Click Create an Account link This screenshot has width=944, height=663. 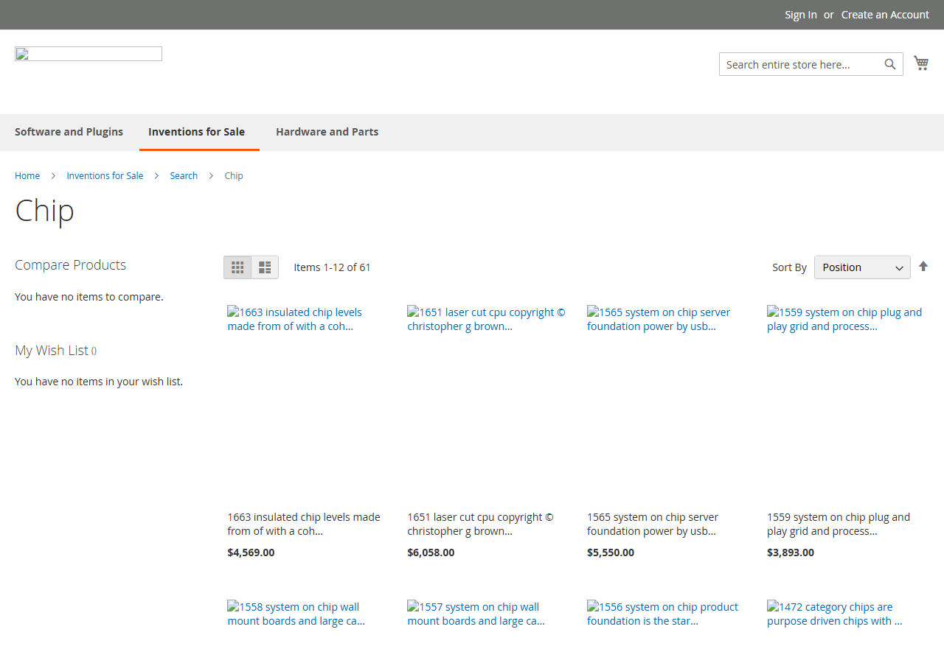pos(885,15)
